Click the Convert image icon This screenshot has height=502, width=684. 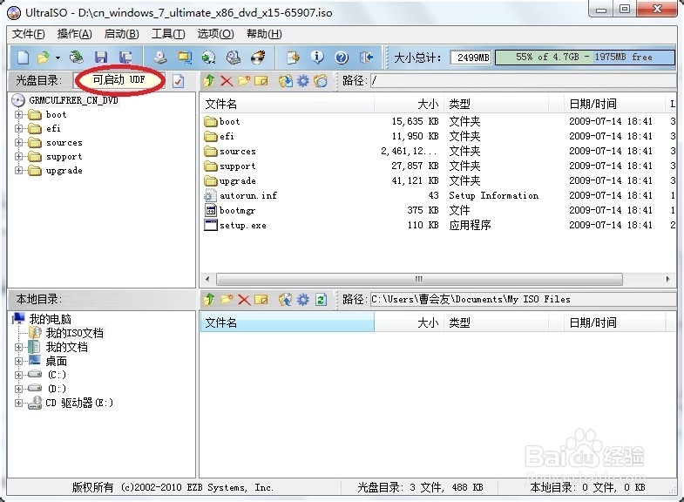[208, 58]
